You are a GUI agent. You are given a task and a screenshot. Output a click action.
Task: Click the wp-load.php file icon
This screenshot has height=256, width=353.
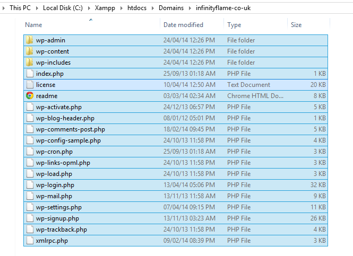pyautogui.click(x=30, y=174)
